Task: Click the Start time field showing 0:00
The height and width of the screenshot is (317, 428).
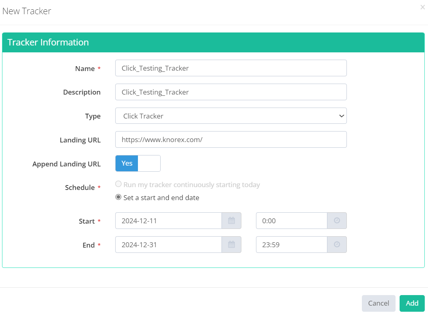Action: (x=291, y=221)
